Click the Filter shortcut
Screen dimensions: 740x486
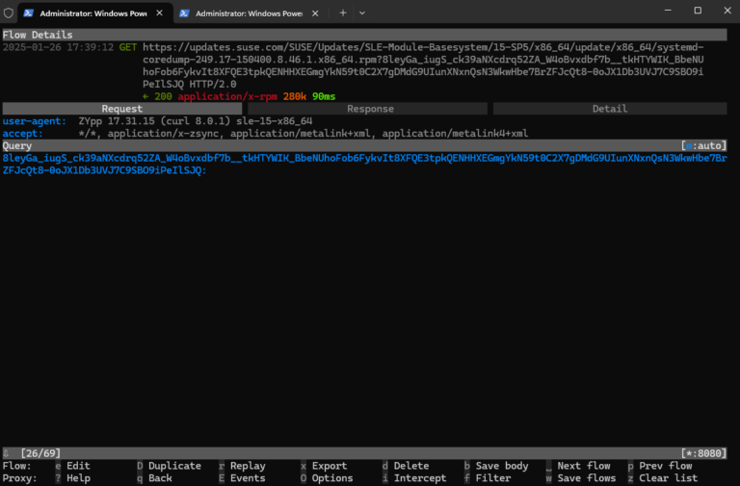point(488,478)
